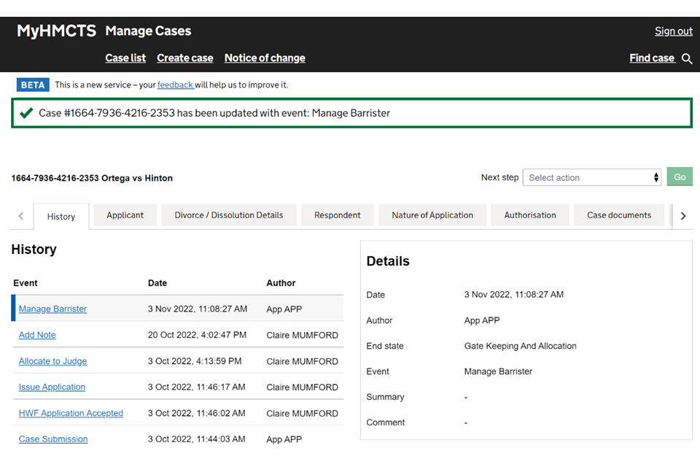Open Allocate to Judge event

click(52, 361)
